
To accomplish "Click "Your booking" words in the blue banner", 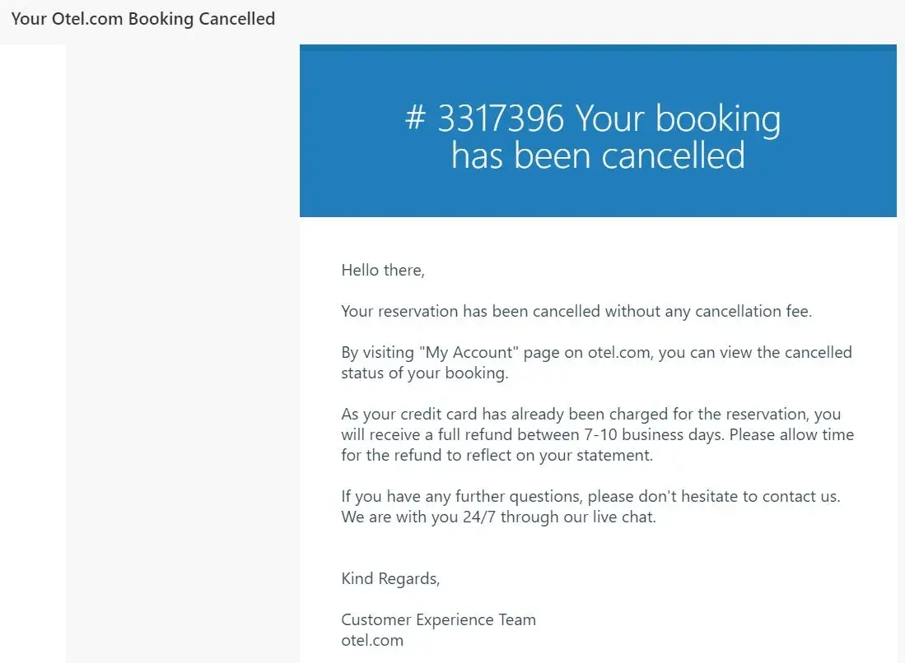I will [678, 119].
